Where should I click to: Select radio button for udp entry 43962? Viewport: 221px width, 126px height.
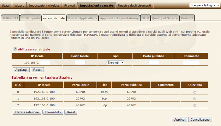pyautogui.click(x=195, y=105)
